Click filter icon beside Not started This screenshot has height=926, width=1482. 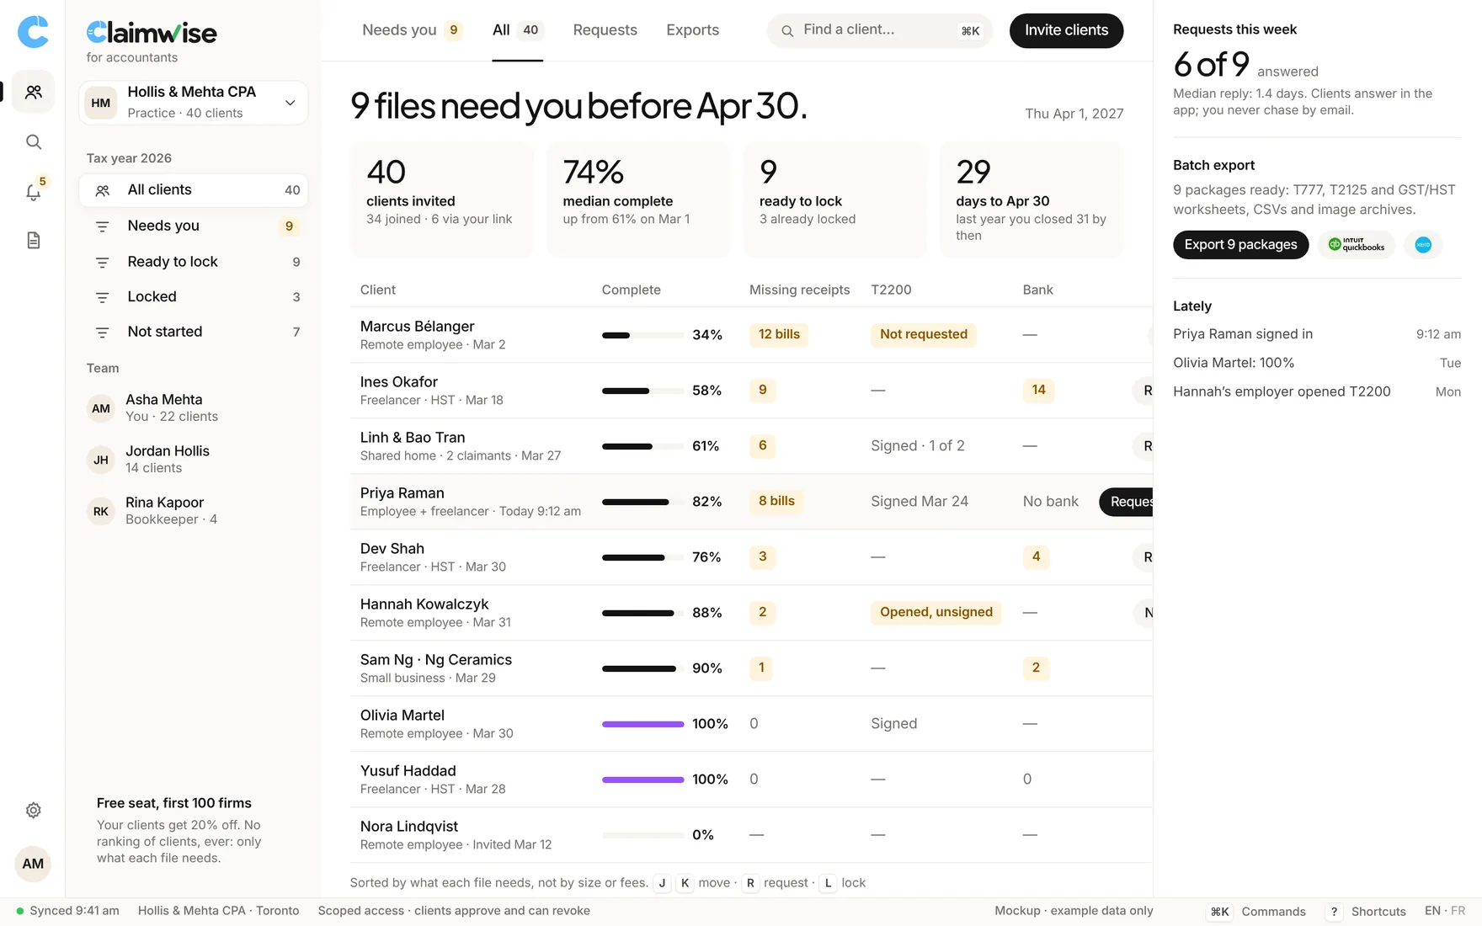[103, 333]
